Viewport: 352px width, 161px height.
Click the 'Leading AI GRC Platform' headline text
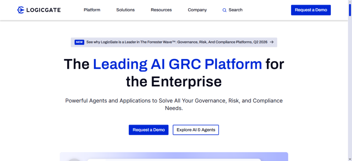point(177,64)
